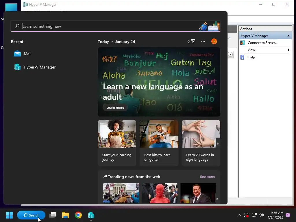
Task: Switch to Hyper-V Manager on the taskbar
Action: [x=91, y=215]
